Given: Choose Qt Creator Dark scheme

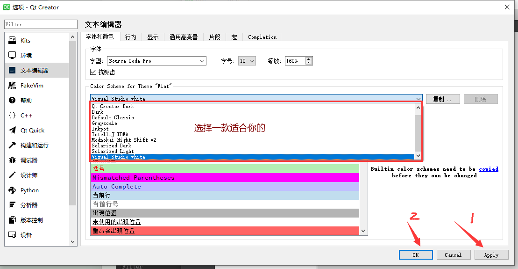Looking at the screenshot, I should (x=253, y=106).
